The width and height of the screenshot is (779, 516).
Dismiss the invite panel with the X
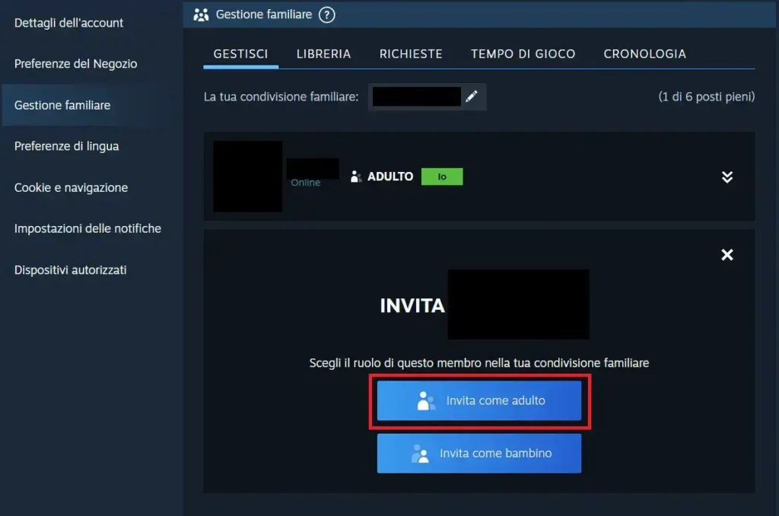tap(727, 255)
